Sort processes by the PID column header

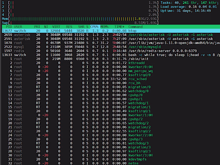(x=9, y=27)
